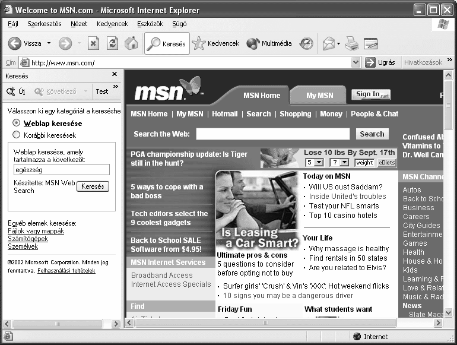457x345 pixels.
Task: Click the web page Search button
Action: tap(372, 134)
